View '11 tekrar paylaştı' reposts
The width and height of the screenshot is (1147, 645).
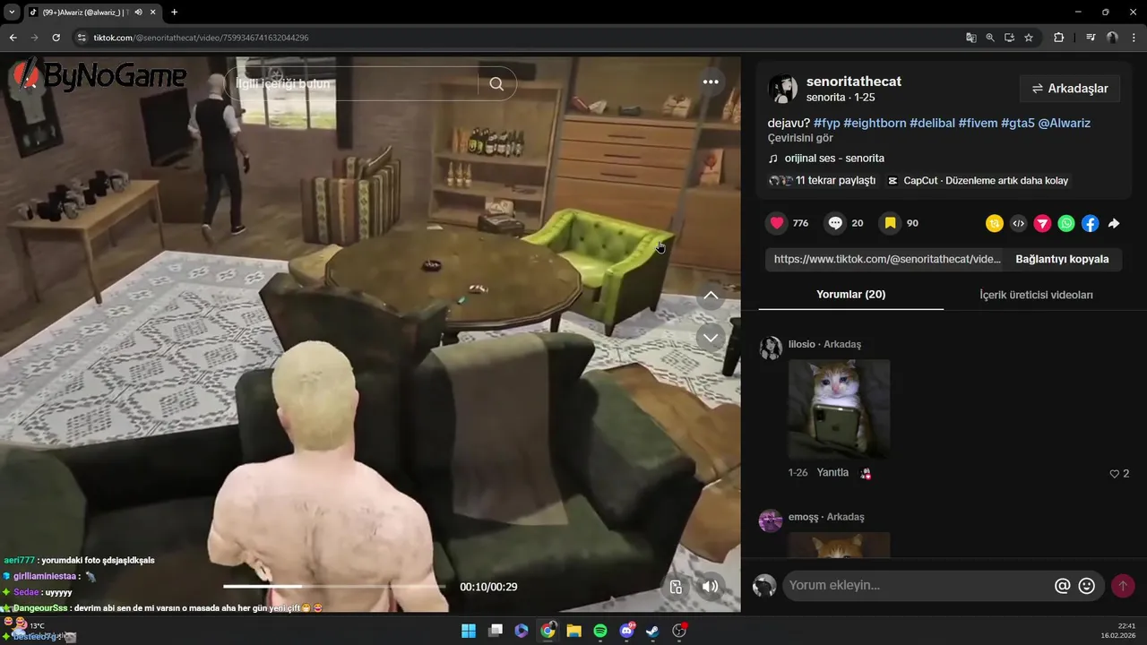(822, 180)
